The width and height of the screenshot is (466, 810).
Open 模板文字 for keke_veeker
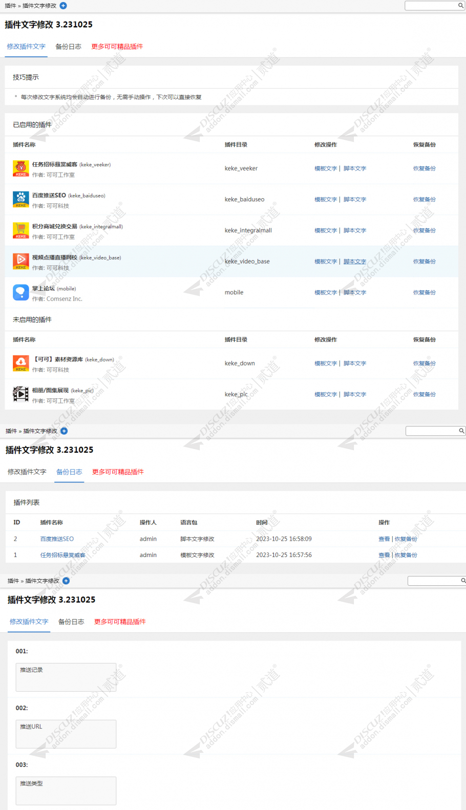pos(326,168)
